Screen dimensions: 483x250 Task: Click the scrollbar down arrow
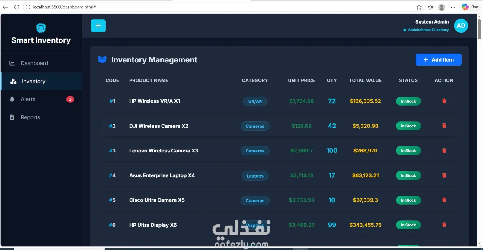coord(479,243)
